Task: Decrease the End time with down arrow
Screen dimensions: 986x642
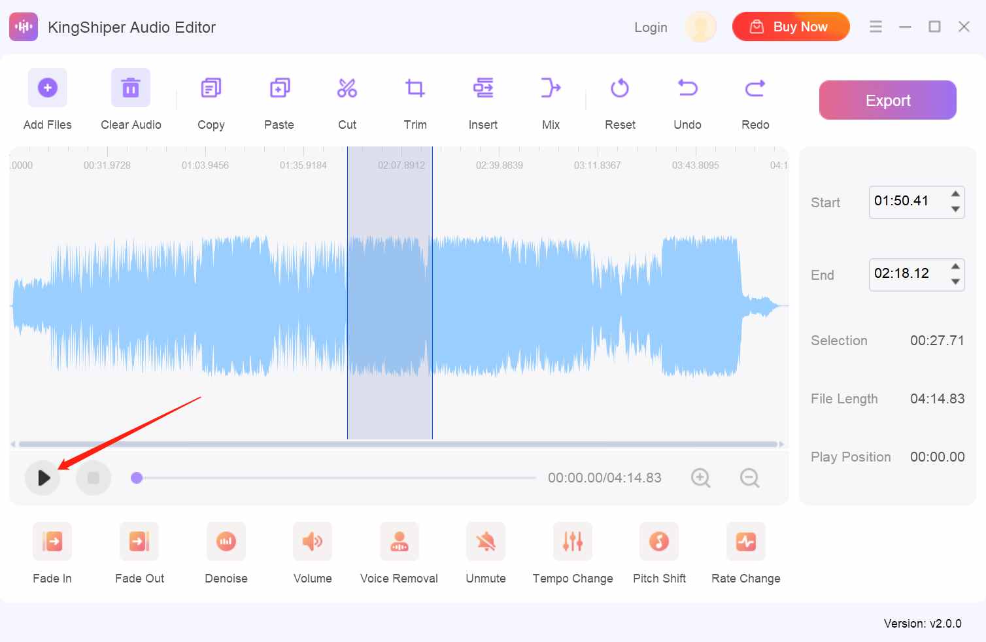Action: point(955,282)
